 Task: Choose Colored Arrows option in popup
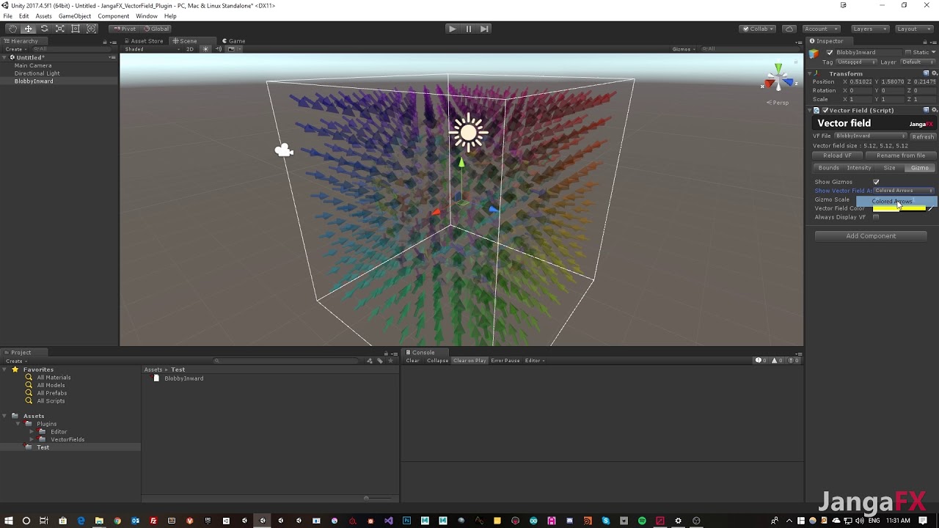pos(896,201)
